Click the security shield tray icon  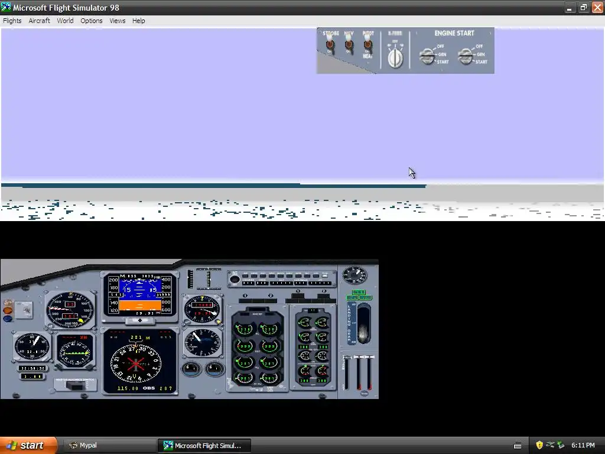click(539, 445)
